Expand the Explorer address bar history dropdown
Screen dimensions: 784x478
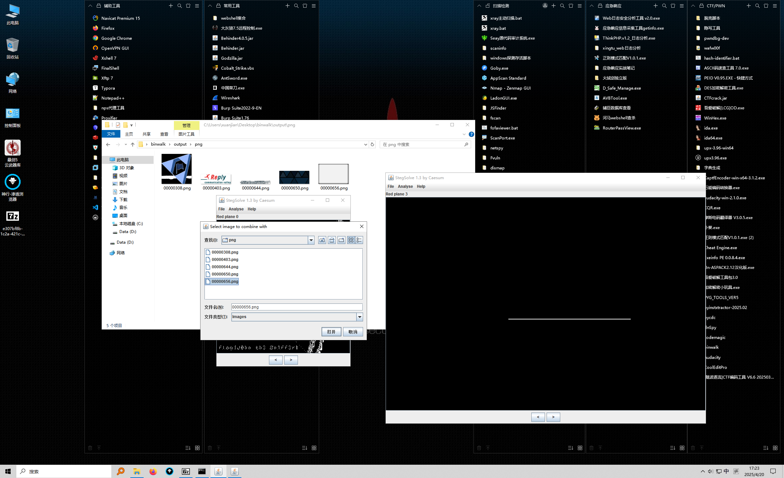click(x=365, y=144)
